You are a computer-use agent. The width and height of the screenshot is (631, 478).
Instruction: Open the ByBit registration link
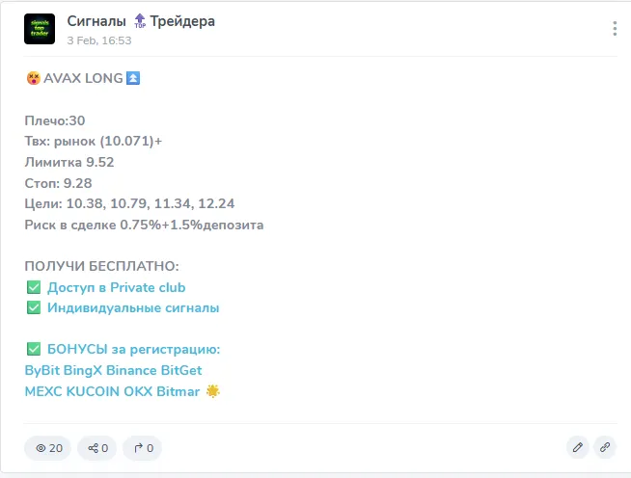click(x=42, y=370)
